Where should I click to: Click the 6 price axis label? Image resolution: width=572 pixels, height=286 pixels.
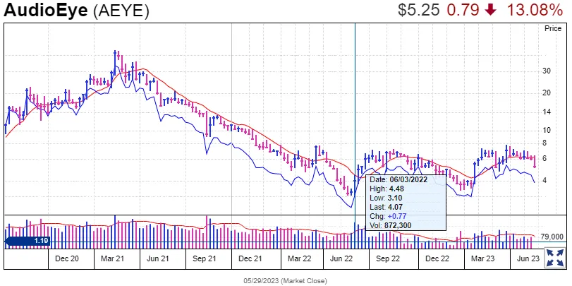click(544, 158)
